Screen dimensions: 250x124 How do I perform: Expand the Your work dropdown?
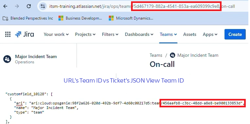[56, 34]
